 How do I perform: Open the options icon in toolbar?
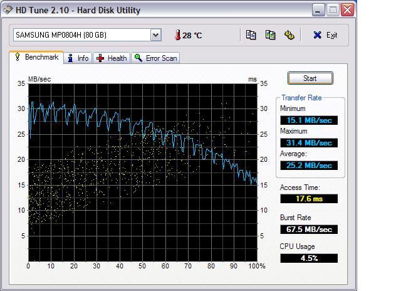[289, 35]
